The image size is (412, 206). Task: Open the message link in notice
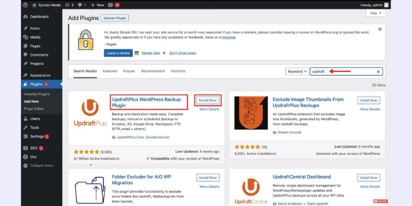[x=228, y=37]
